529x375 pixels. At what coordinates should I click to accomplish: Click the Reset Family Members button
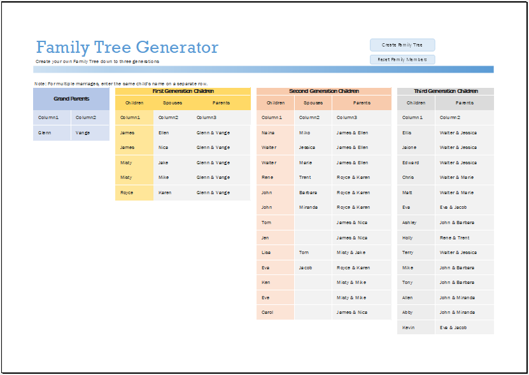pos(402,59)
